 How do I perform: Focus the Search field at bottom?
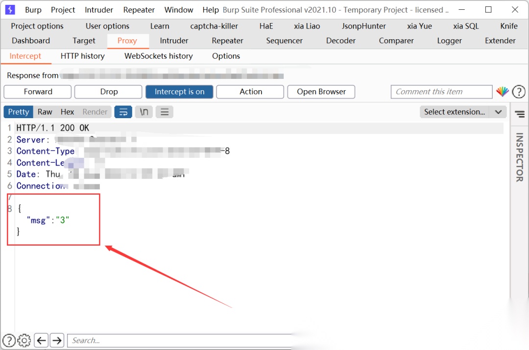[180, 340]
